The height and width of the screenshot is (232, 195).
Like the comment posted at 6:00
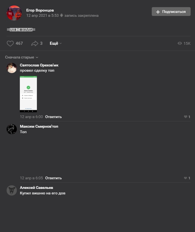[186, 117]
